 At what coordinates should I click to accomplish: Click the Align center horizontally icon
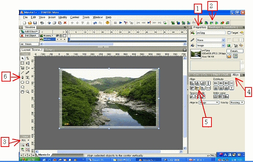click(x=198, y=83)
